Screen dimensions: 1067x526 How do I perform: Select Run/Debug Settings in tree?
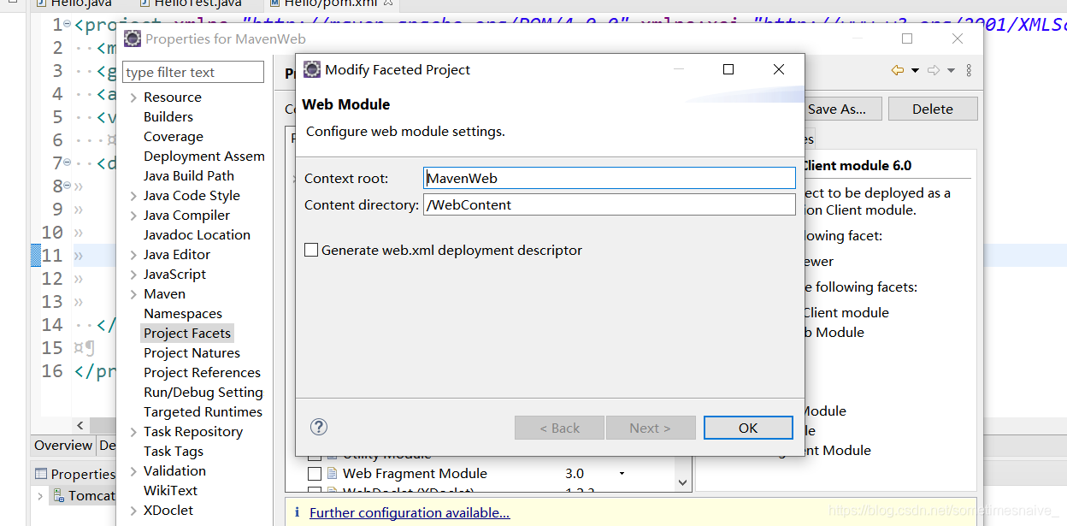coord(203,393)
